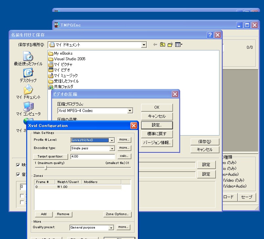Open the Quality preset dropdown
This screenshot has height=239, width=264.
(x=111, y=228)
